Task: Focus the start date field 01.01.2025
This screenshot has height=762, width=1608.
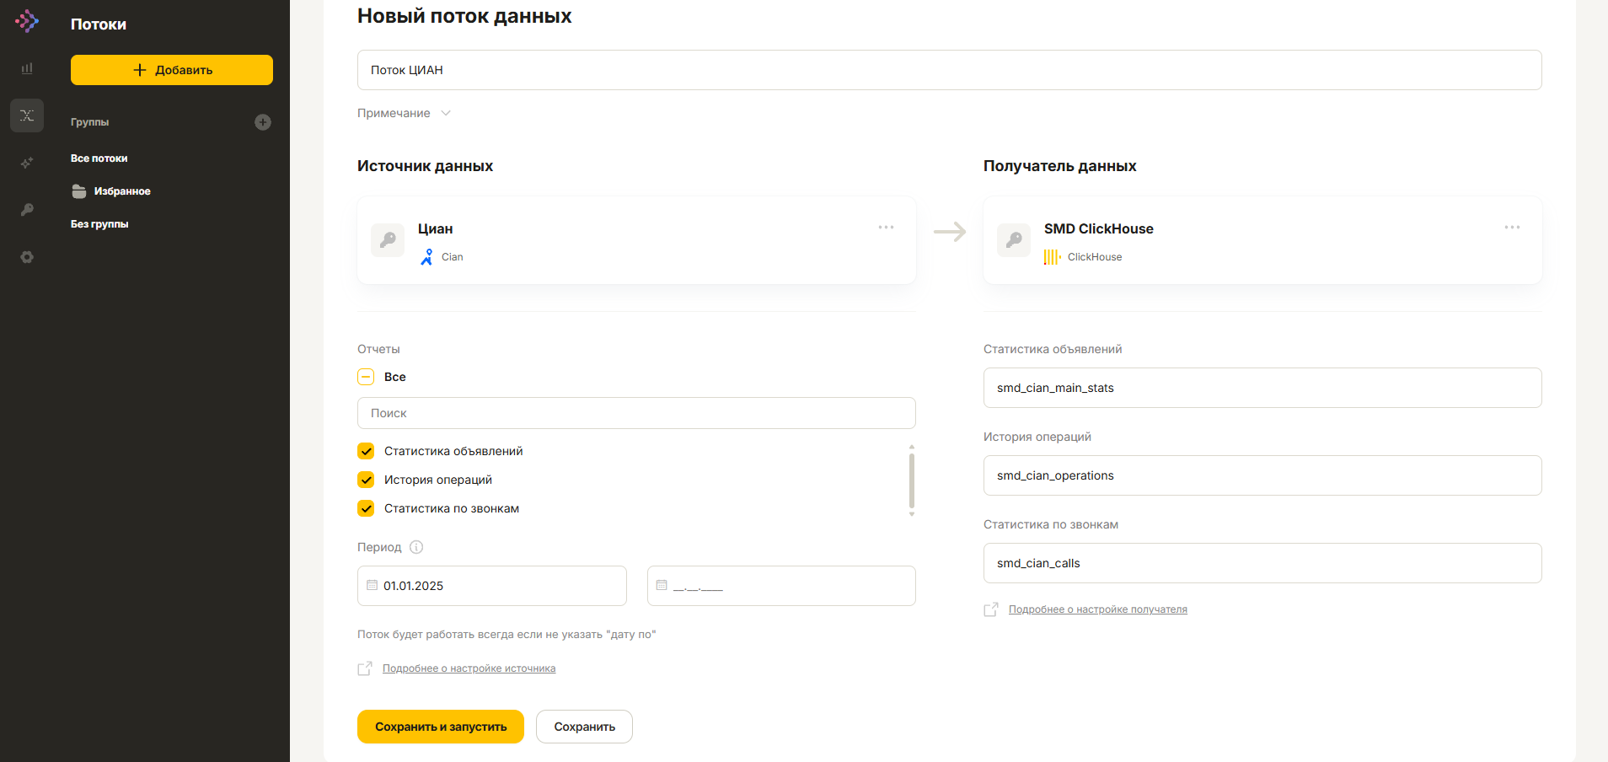Action: 492,586
